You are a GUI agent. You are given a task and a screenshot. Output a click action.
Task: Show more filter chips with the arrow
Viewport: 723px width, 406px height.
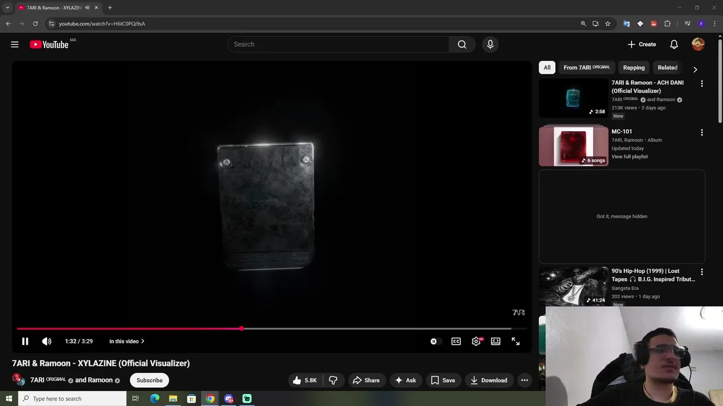click(695, 69)
